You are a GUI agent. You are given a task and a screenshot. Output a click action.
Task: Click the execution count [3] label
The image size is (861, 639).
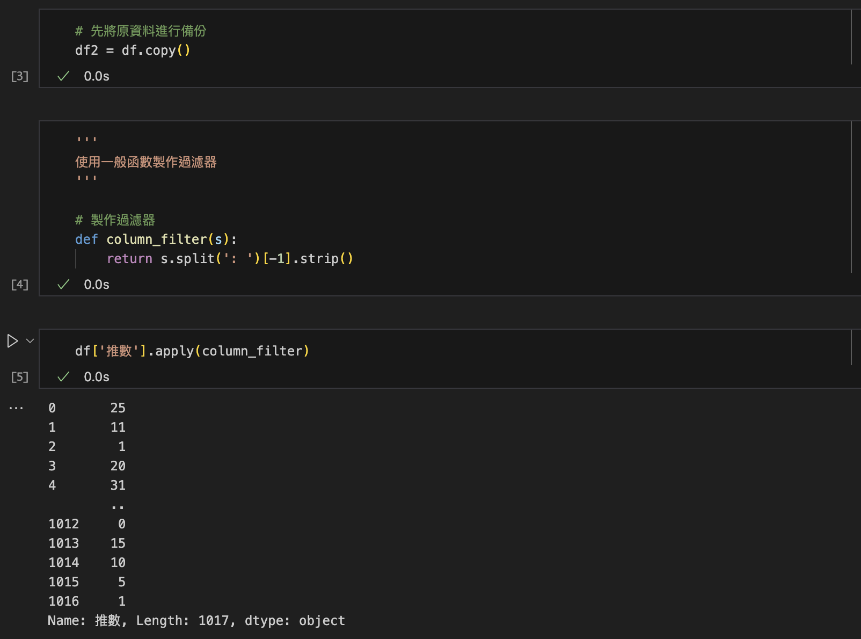coord(20,76)
